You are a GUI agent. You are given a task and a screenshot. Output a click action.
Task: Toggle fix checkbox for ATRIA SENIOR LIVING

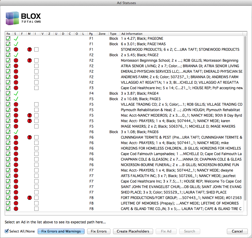click(8, 66)
